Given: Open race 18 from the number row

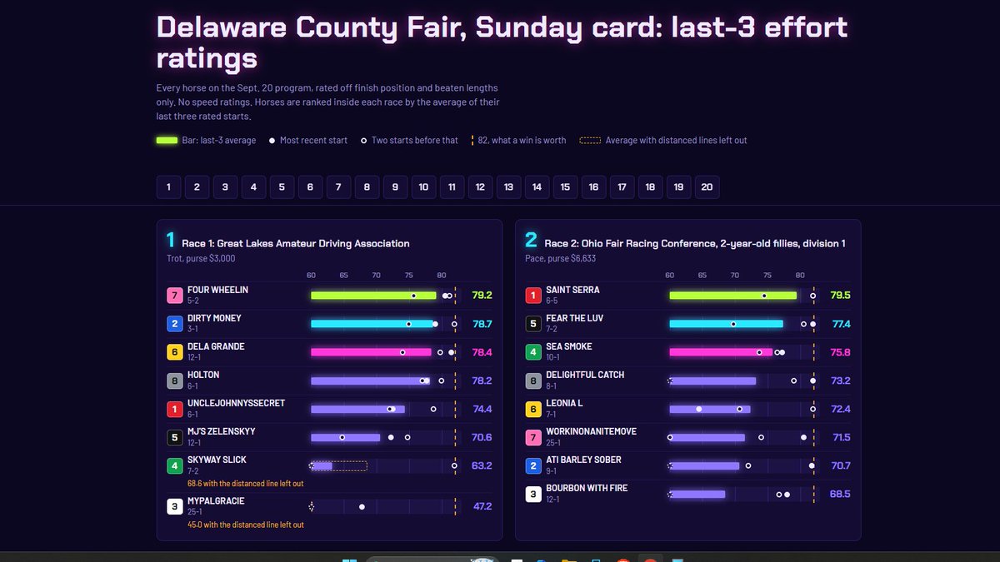Looking at the screenshot, I should tap(650, 187).
